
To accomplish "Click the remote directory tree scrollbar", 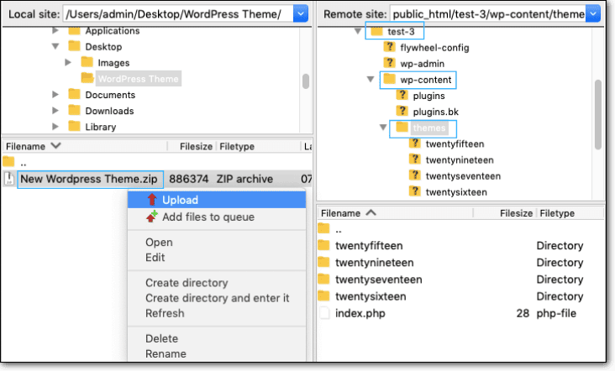I will pos(598,114).
